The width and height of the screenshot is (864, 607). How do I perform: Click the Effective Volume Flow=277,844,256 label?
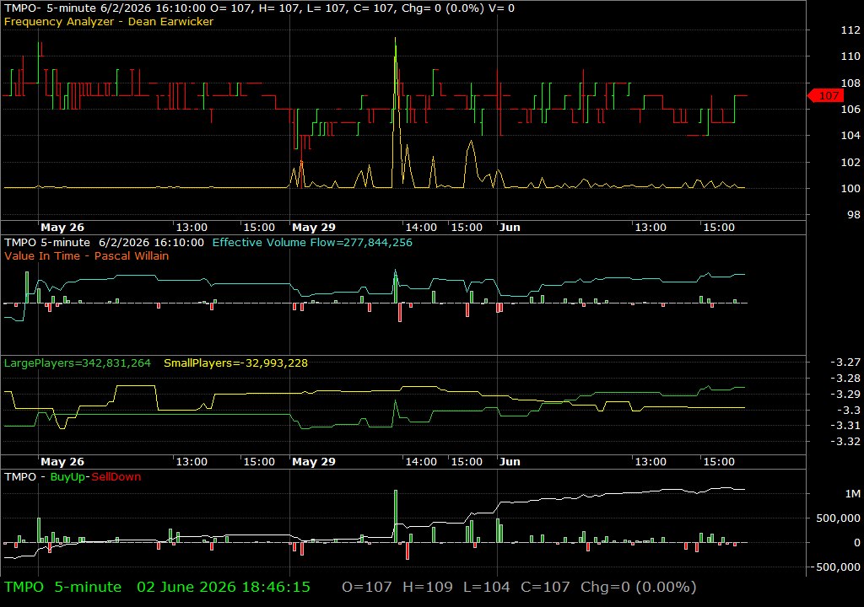tap(312, 242)
